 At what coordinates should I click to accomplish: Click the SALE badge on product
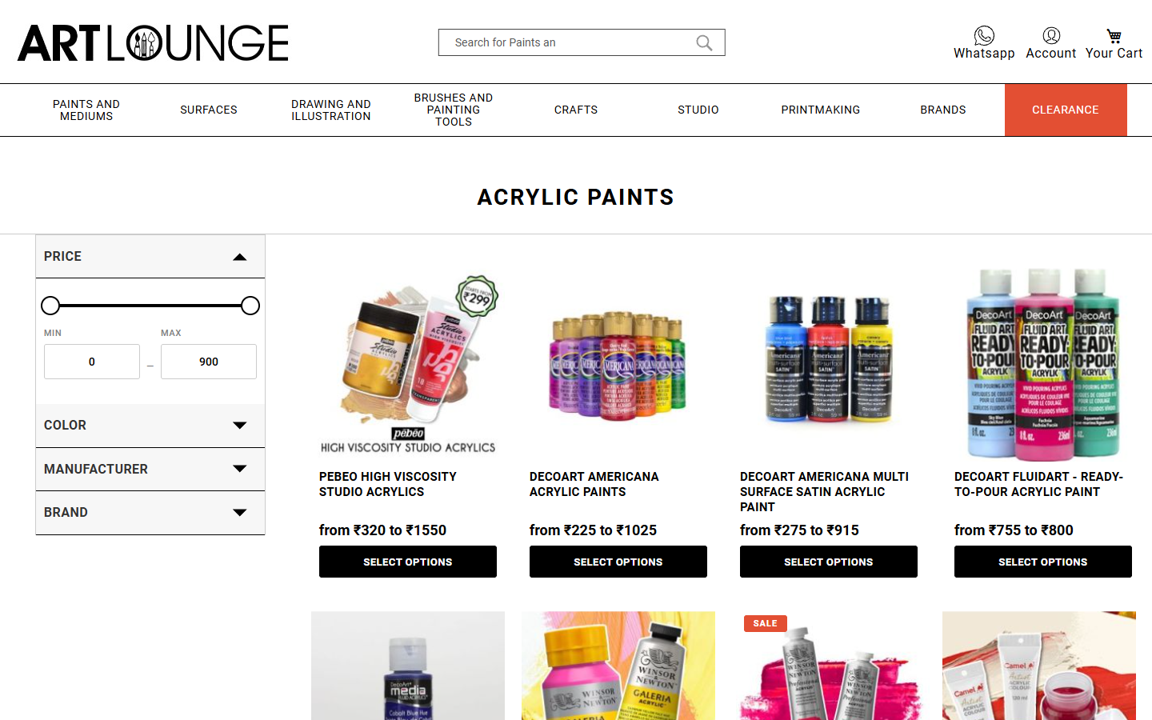click(x=765, y=623)
